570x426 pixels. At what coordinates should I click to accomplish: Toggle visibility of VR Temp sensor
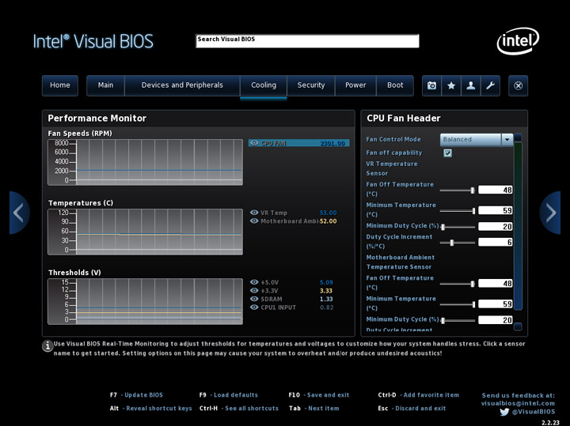(x=254, y=213)
